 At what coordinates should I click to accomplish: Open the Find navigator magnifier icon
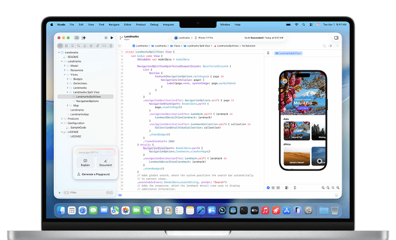pos(79,46)
